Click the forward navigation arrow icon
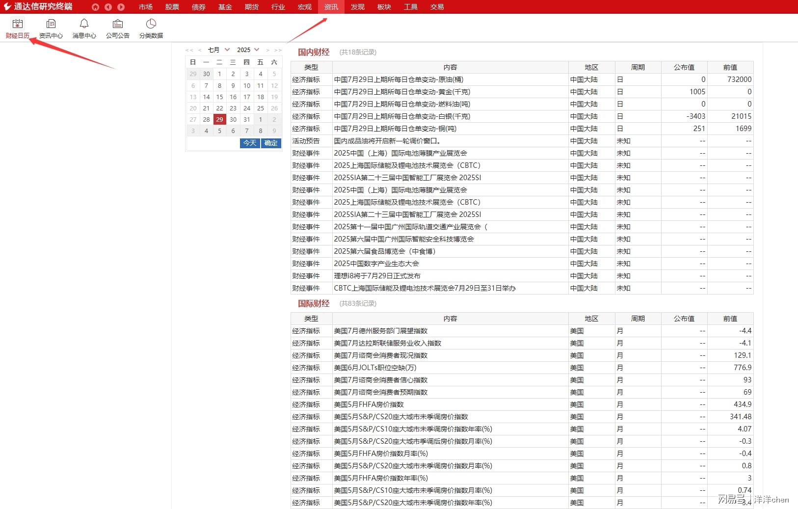798x509 pixels. [120, 7]
